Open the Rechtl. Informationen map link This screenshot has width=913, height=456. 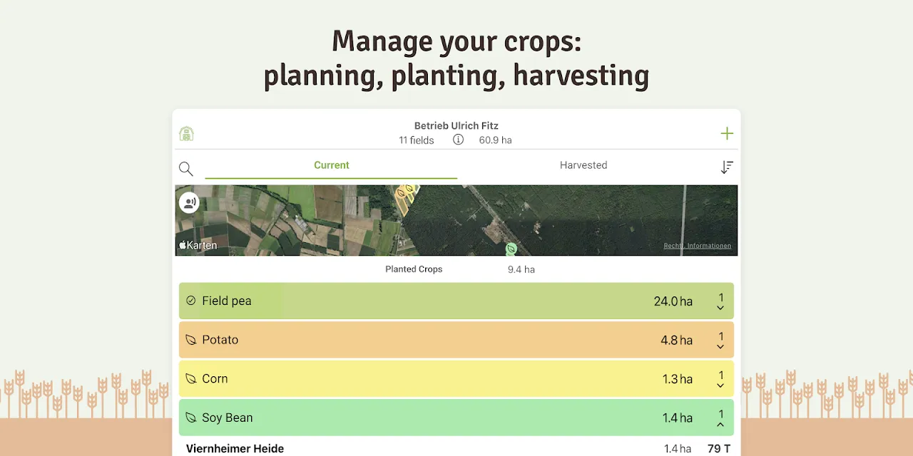(697, 246)
